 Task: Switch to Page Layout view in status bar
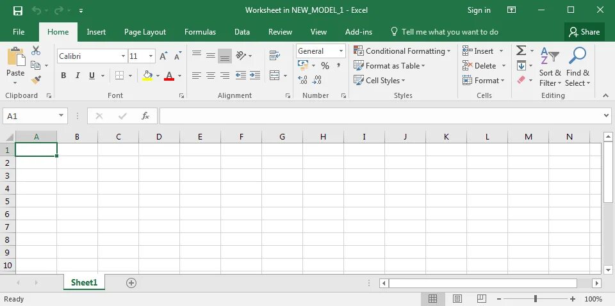tap(457, 299)
